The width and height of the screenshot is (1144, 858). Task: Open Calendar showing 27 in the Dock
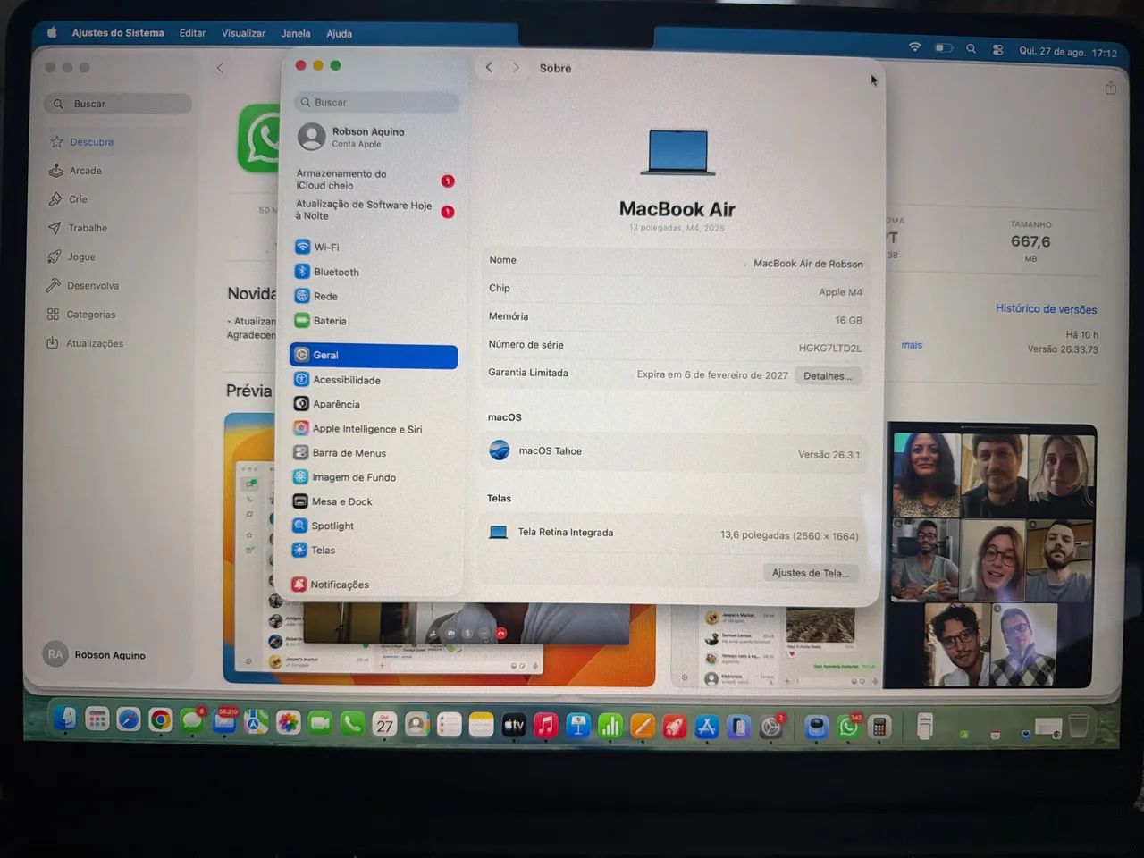[385, 724]
